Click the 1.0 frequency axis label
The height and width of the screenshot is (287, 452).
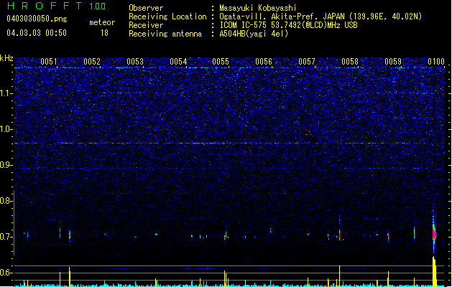6,129
